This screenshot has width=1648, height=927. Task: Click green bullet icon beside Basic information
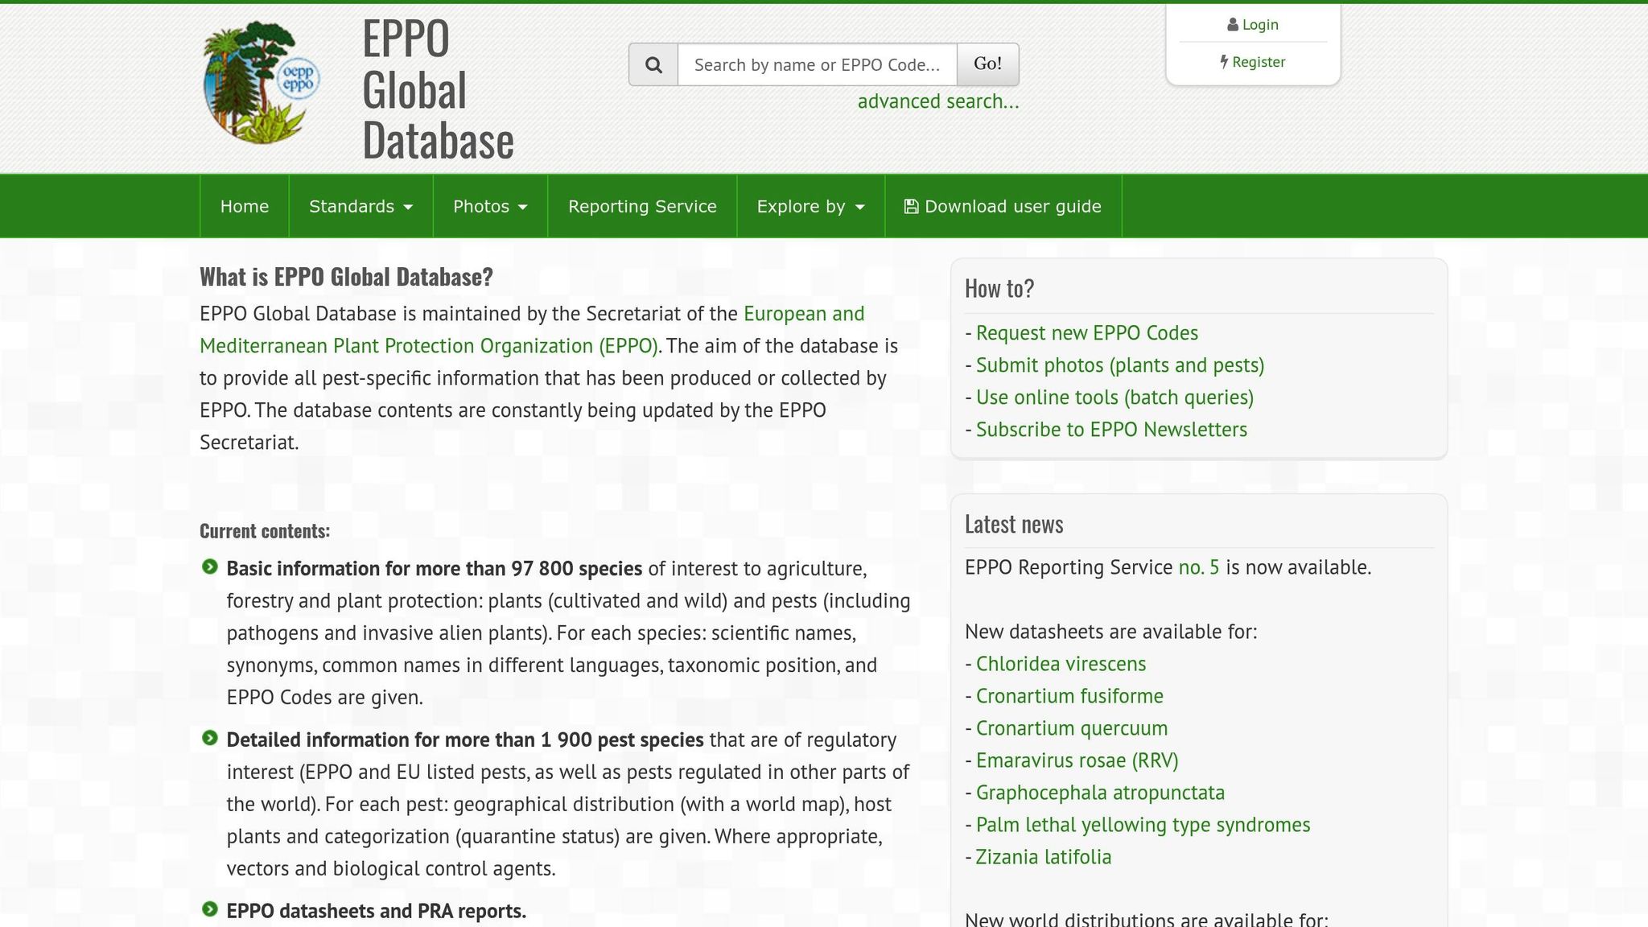[x=210, y=567]
